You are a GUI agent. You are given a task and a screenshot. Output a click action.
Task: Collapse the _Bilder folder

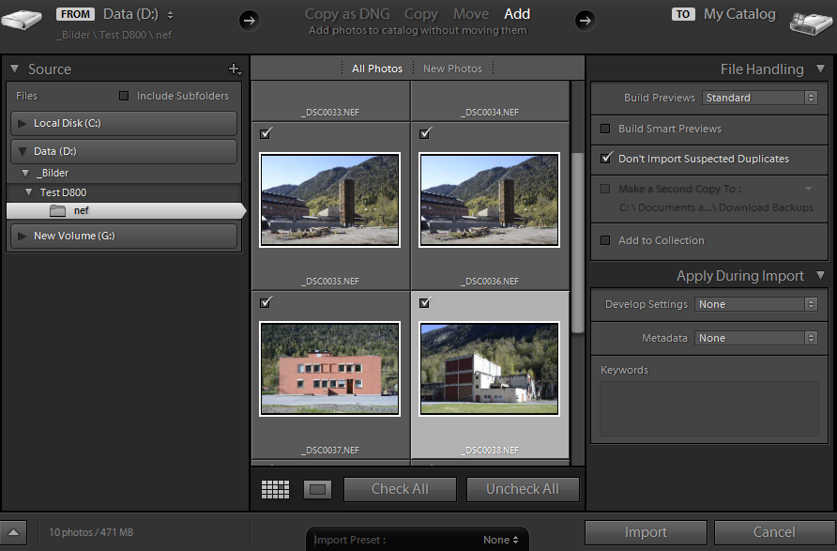(x=25, y=173)
